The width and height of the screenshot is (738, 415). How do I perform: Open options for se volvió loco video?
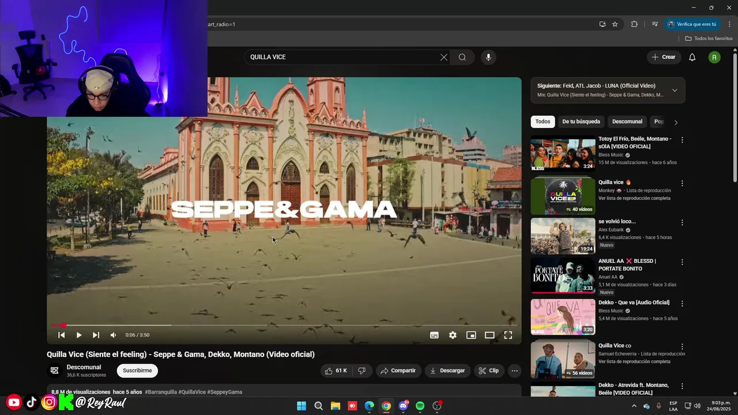[x=682, y=222]
